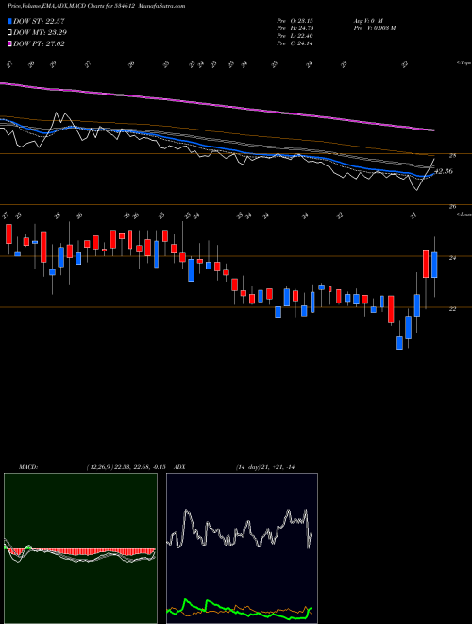This screenshot has height=624, width=472.
Task: Click the chart title mentioning MunafaSutra.com
Action: 96,6
